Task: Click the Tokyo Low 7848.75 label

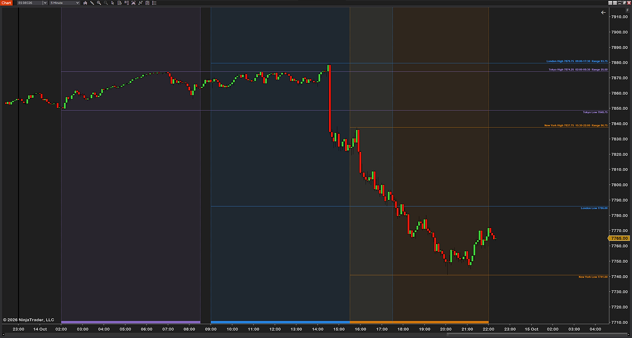Action: [x=595, y=112]
